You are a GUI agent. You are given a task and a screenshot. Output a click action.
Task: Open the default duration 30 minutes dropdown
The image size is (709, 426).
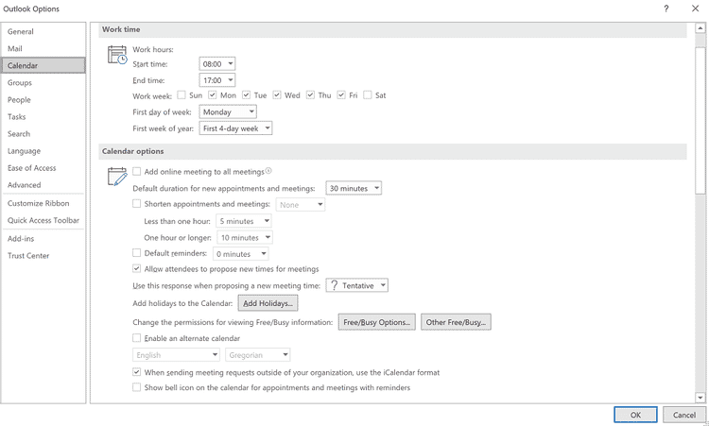[x=354, y=188]
